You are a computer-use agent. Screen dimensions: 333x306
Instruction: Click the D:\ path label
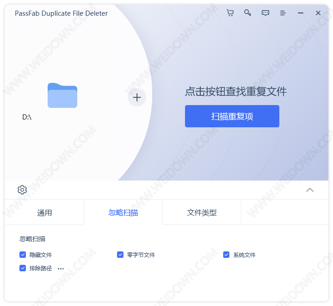27,117
